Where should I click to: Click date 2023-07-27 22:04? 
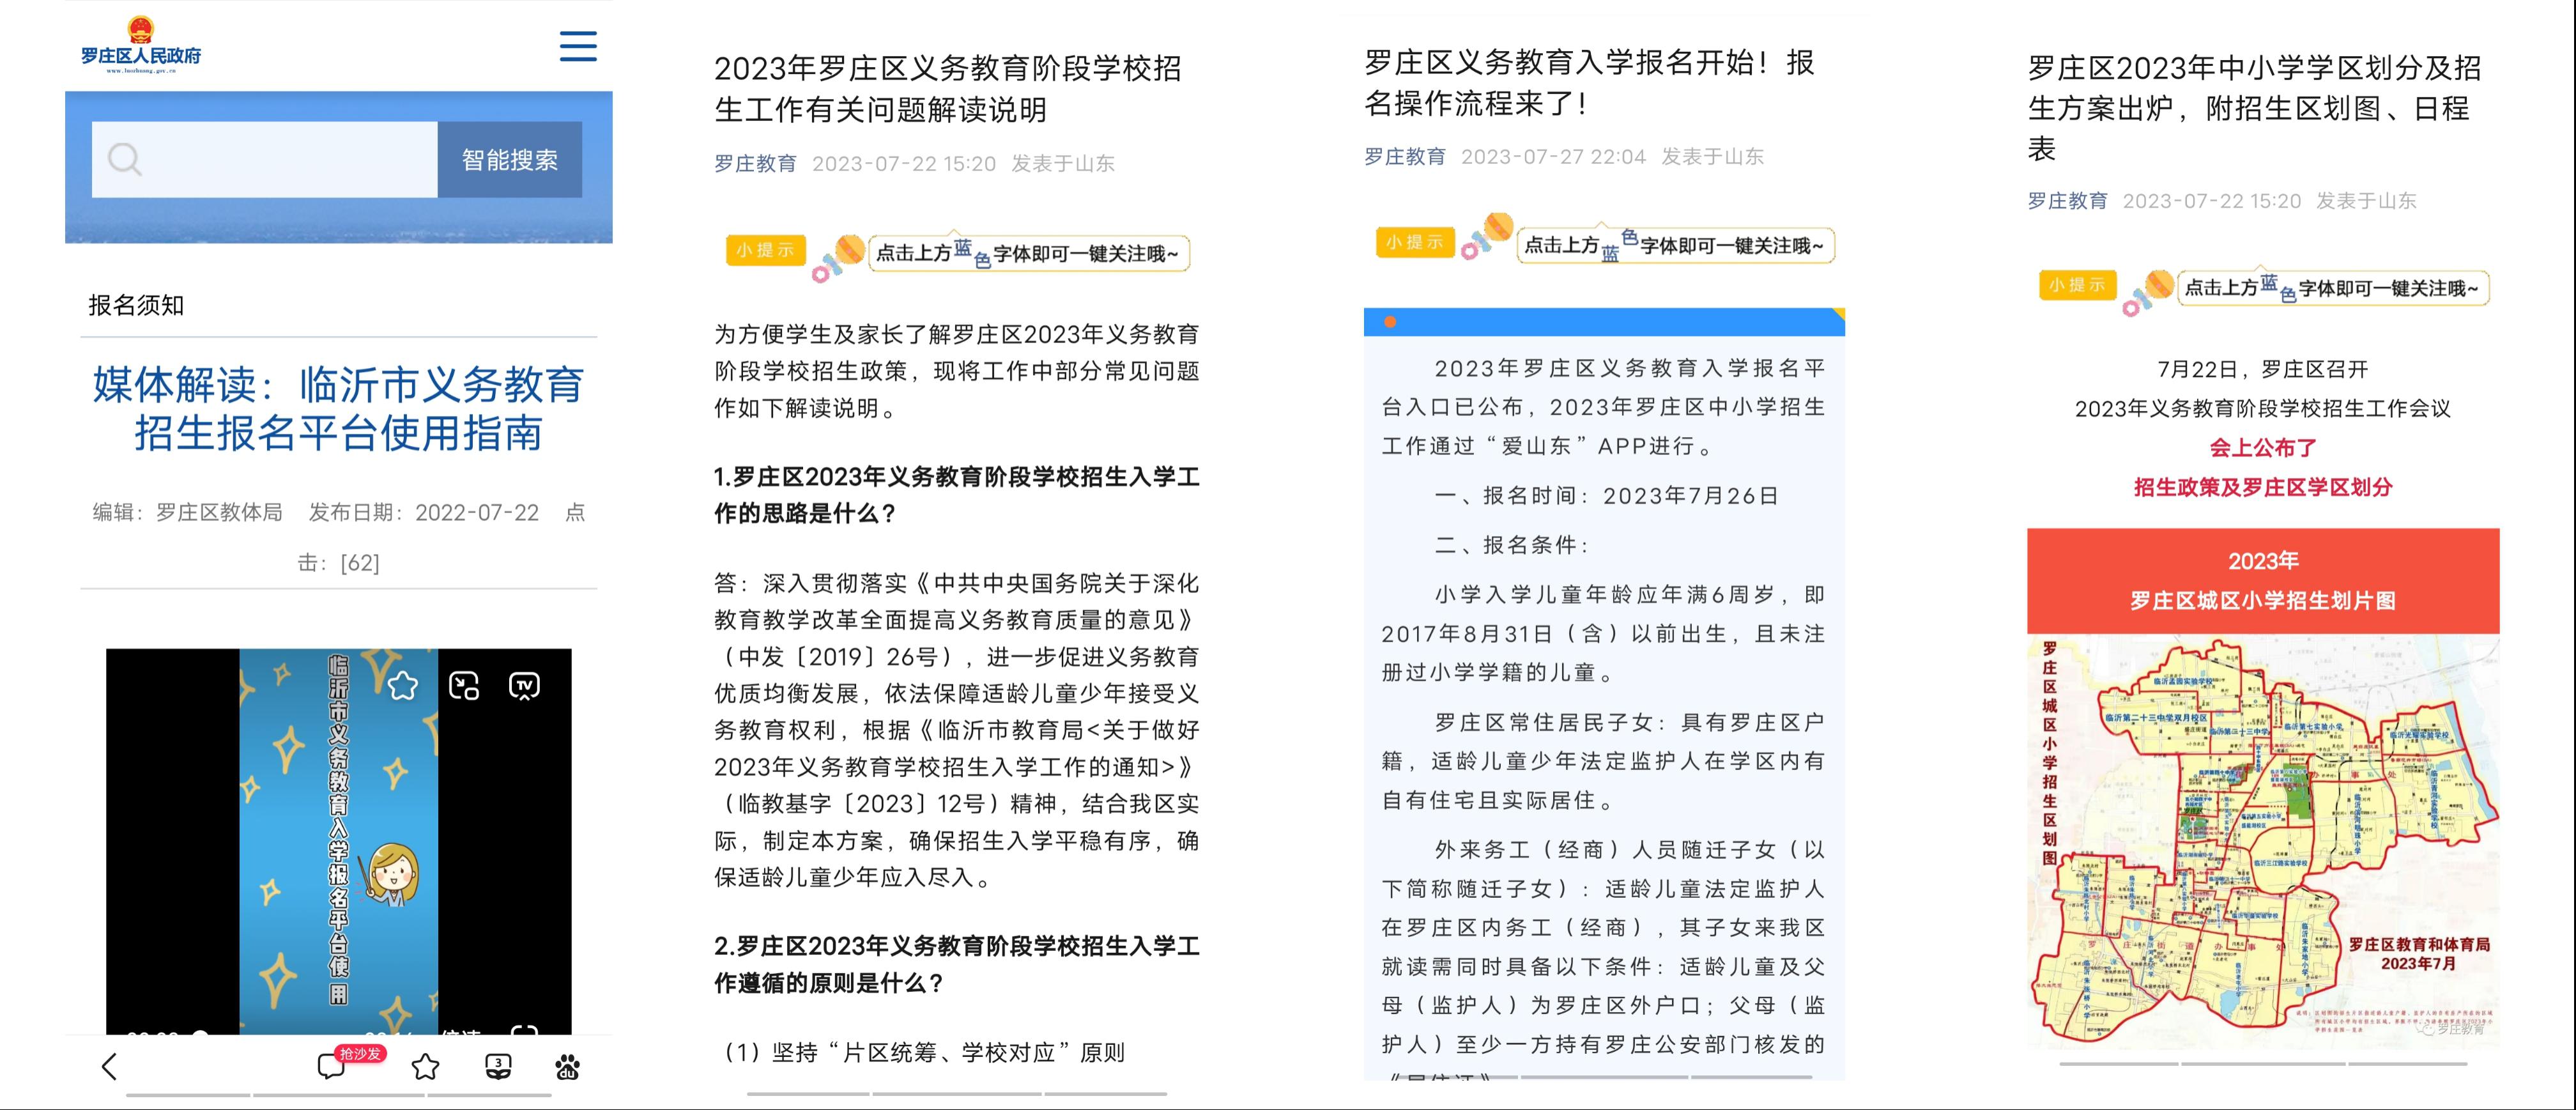[x=1553, y=156]
